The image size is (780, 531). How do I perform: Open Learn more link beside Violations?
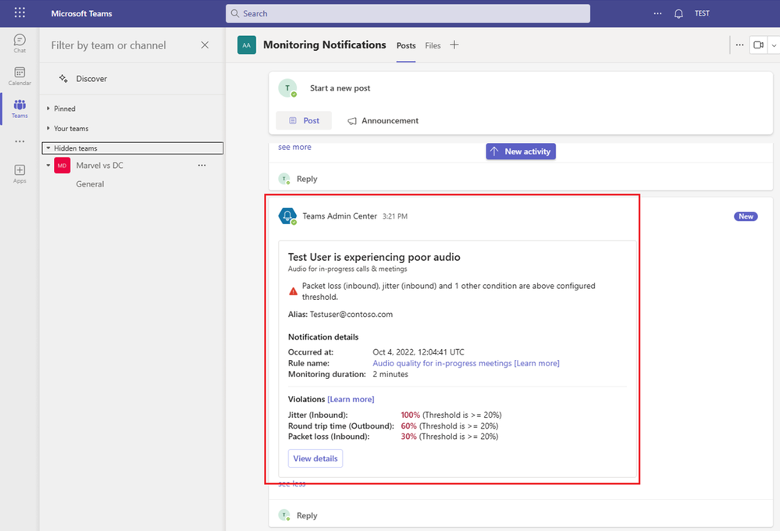351,399
